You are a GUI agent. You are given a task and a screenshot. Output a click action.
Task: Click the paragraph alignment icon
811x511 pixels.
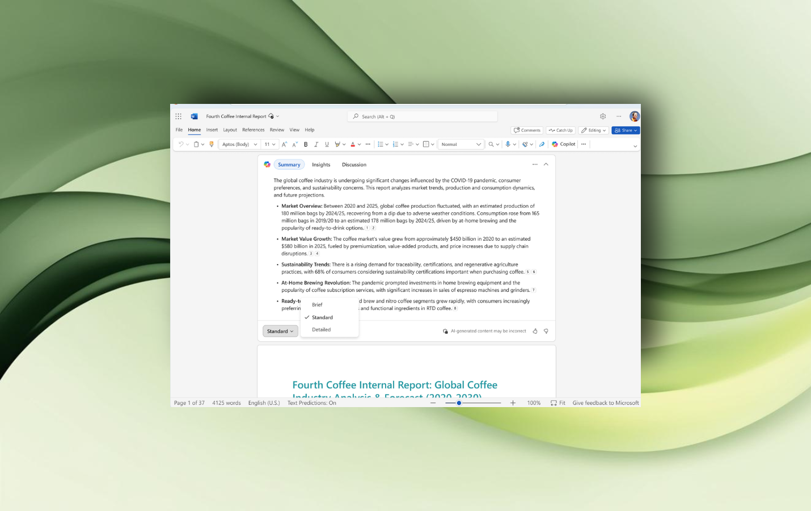coord(411,144)
